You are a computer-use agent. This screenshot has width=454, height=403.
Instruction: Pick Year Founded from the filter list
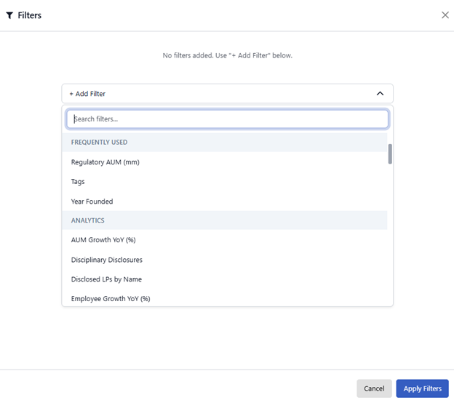click(x=92, y=201)
